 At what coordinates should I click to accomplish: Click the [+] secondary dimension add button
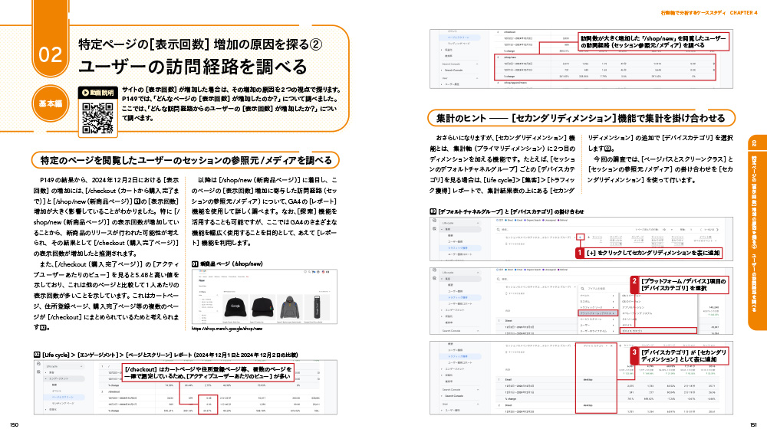[581, 236]
